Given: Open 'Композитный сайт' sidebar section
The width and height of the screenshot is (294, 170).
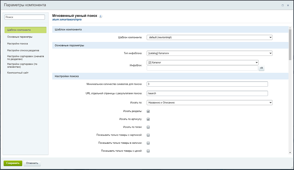Looking at the screenshot, I should tap(18, 73).
